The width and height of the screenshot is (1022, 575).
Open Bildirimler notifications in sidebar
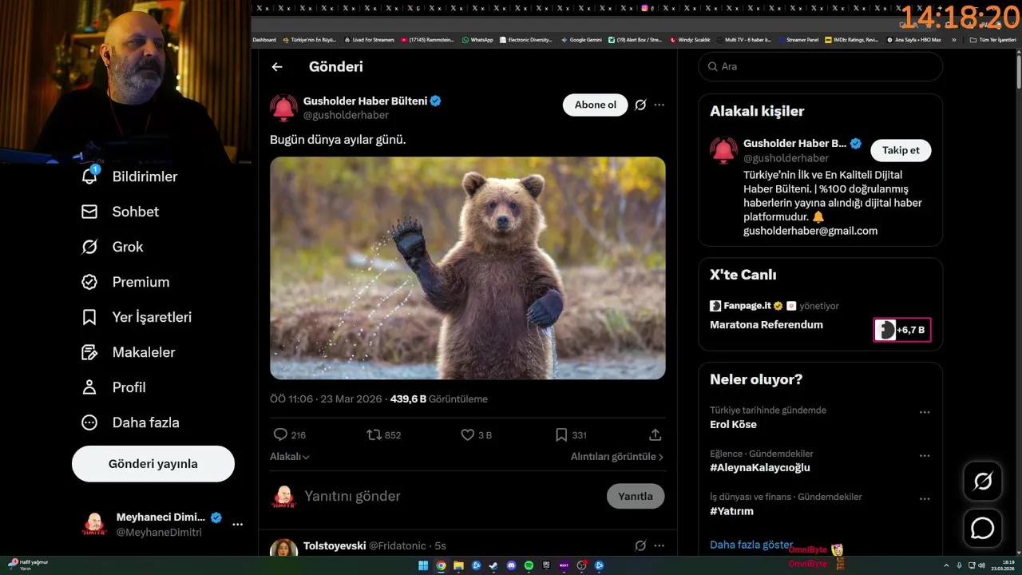(x=129, y=176)
